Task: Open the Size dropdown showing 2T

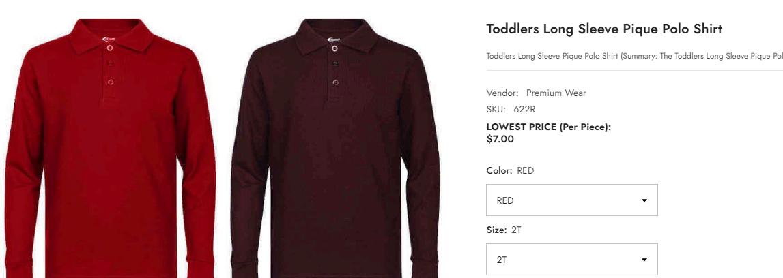Action: click(572, 260)
